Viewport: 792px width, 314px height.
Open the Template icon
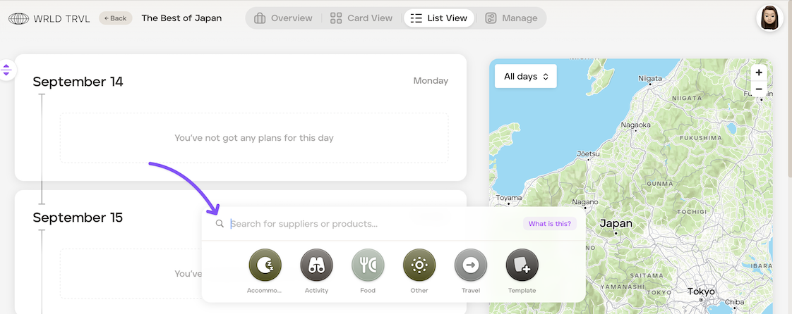tap(522, 265)
